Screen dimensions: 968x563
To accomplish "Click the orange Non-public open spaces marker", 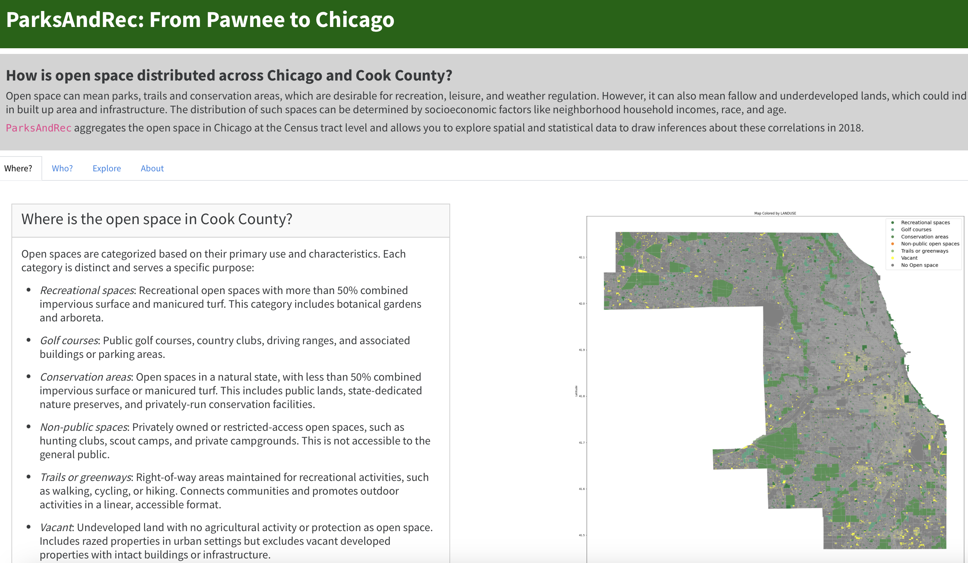I will coord(892,244).
